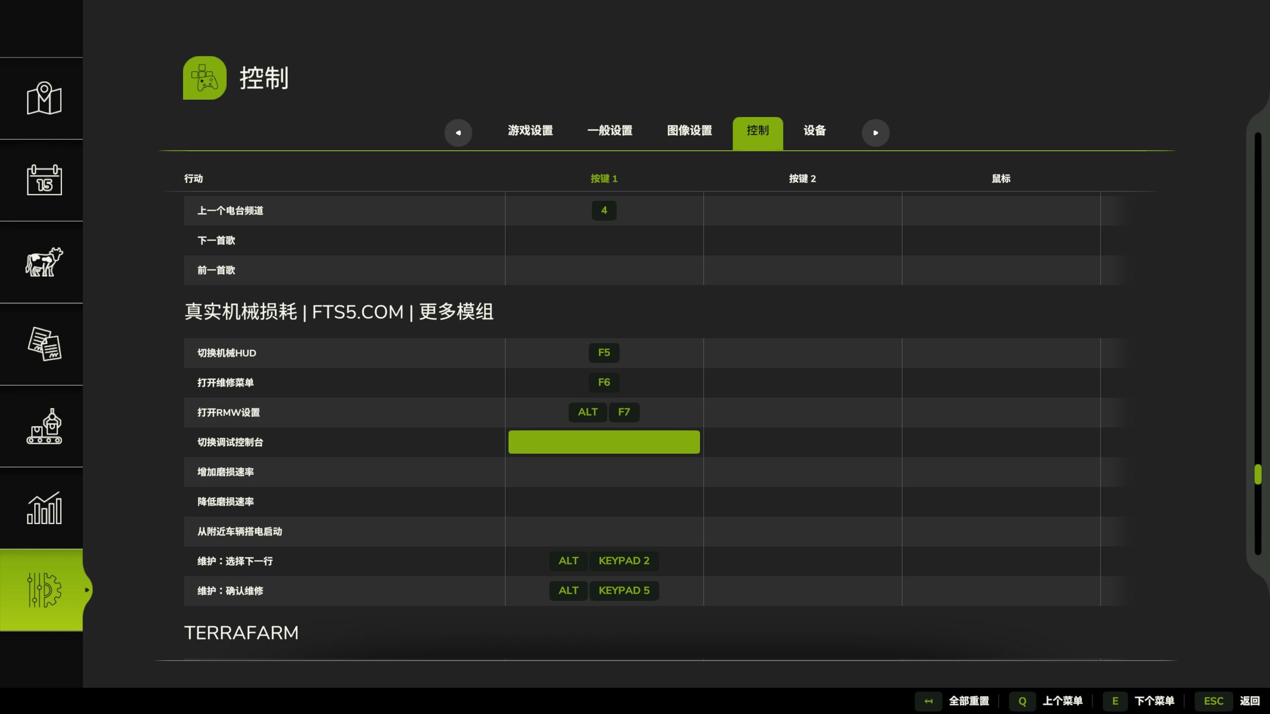This screenshot has height=714, width=1270.
Task: Click the 切换调试控制台 action label
Action: click(230, 442)
